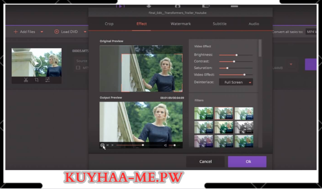The height and width of the screenshot is (189, 322).
Task: Open the Watermark tab
Action: (180, 24)
